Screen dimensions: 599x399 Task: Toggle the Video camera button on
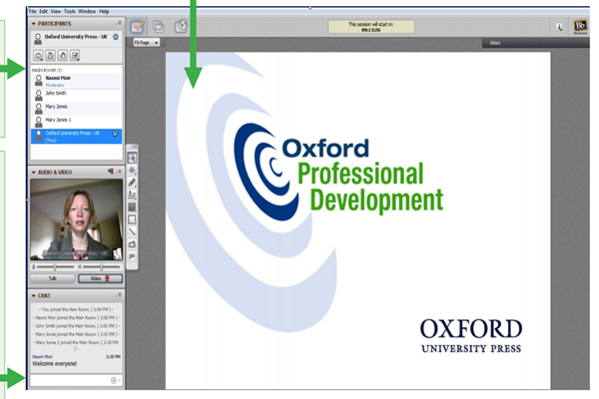pyautogui.click(x=100, y=278)
